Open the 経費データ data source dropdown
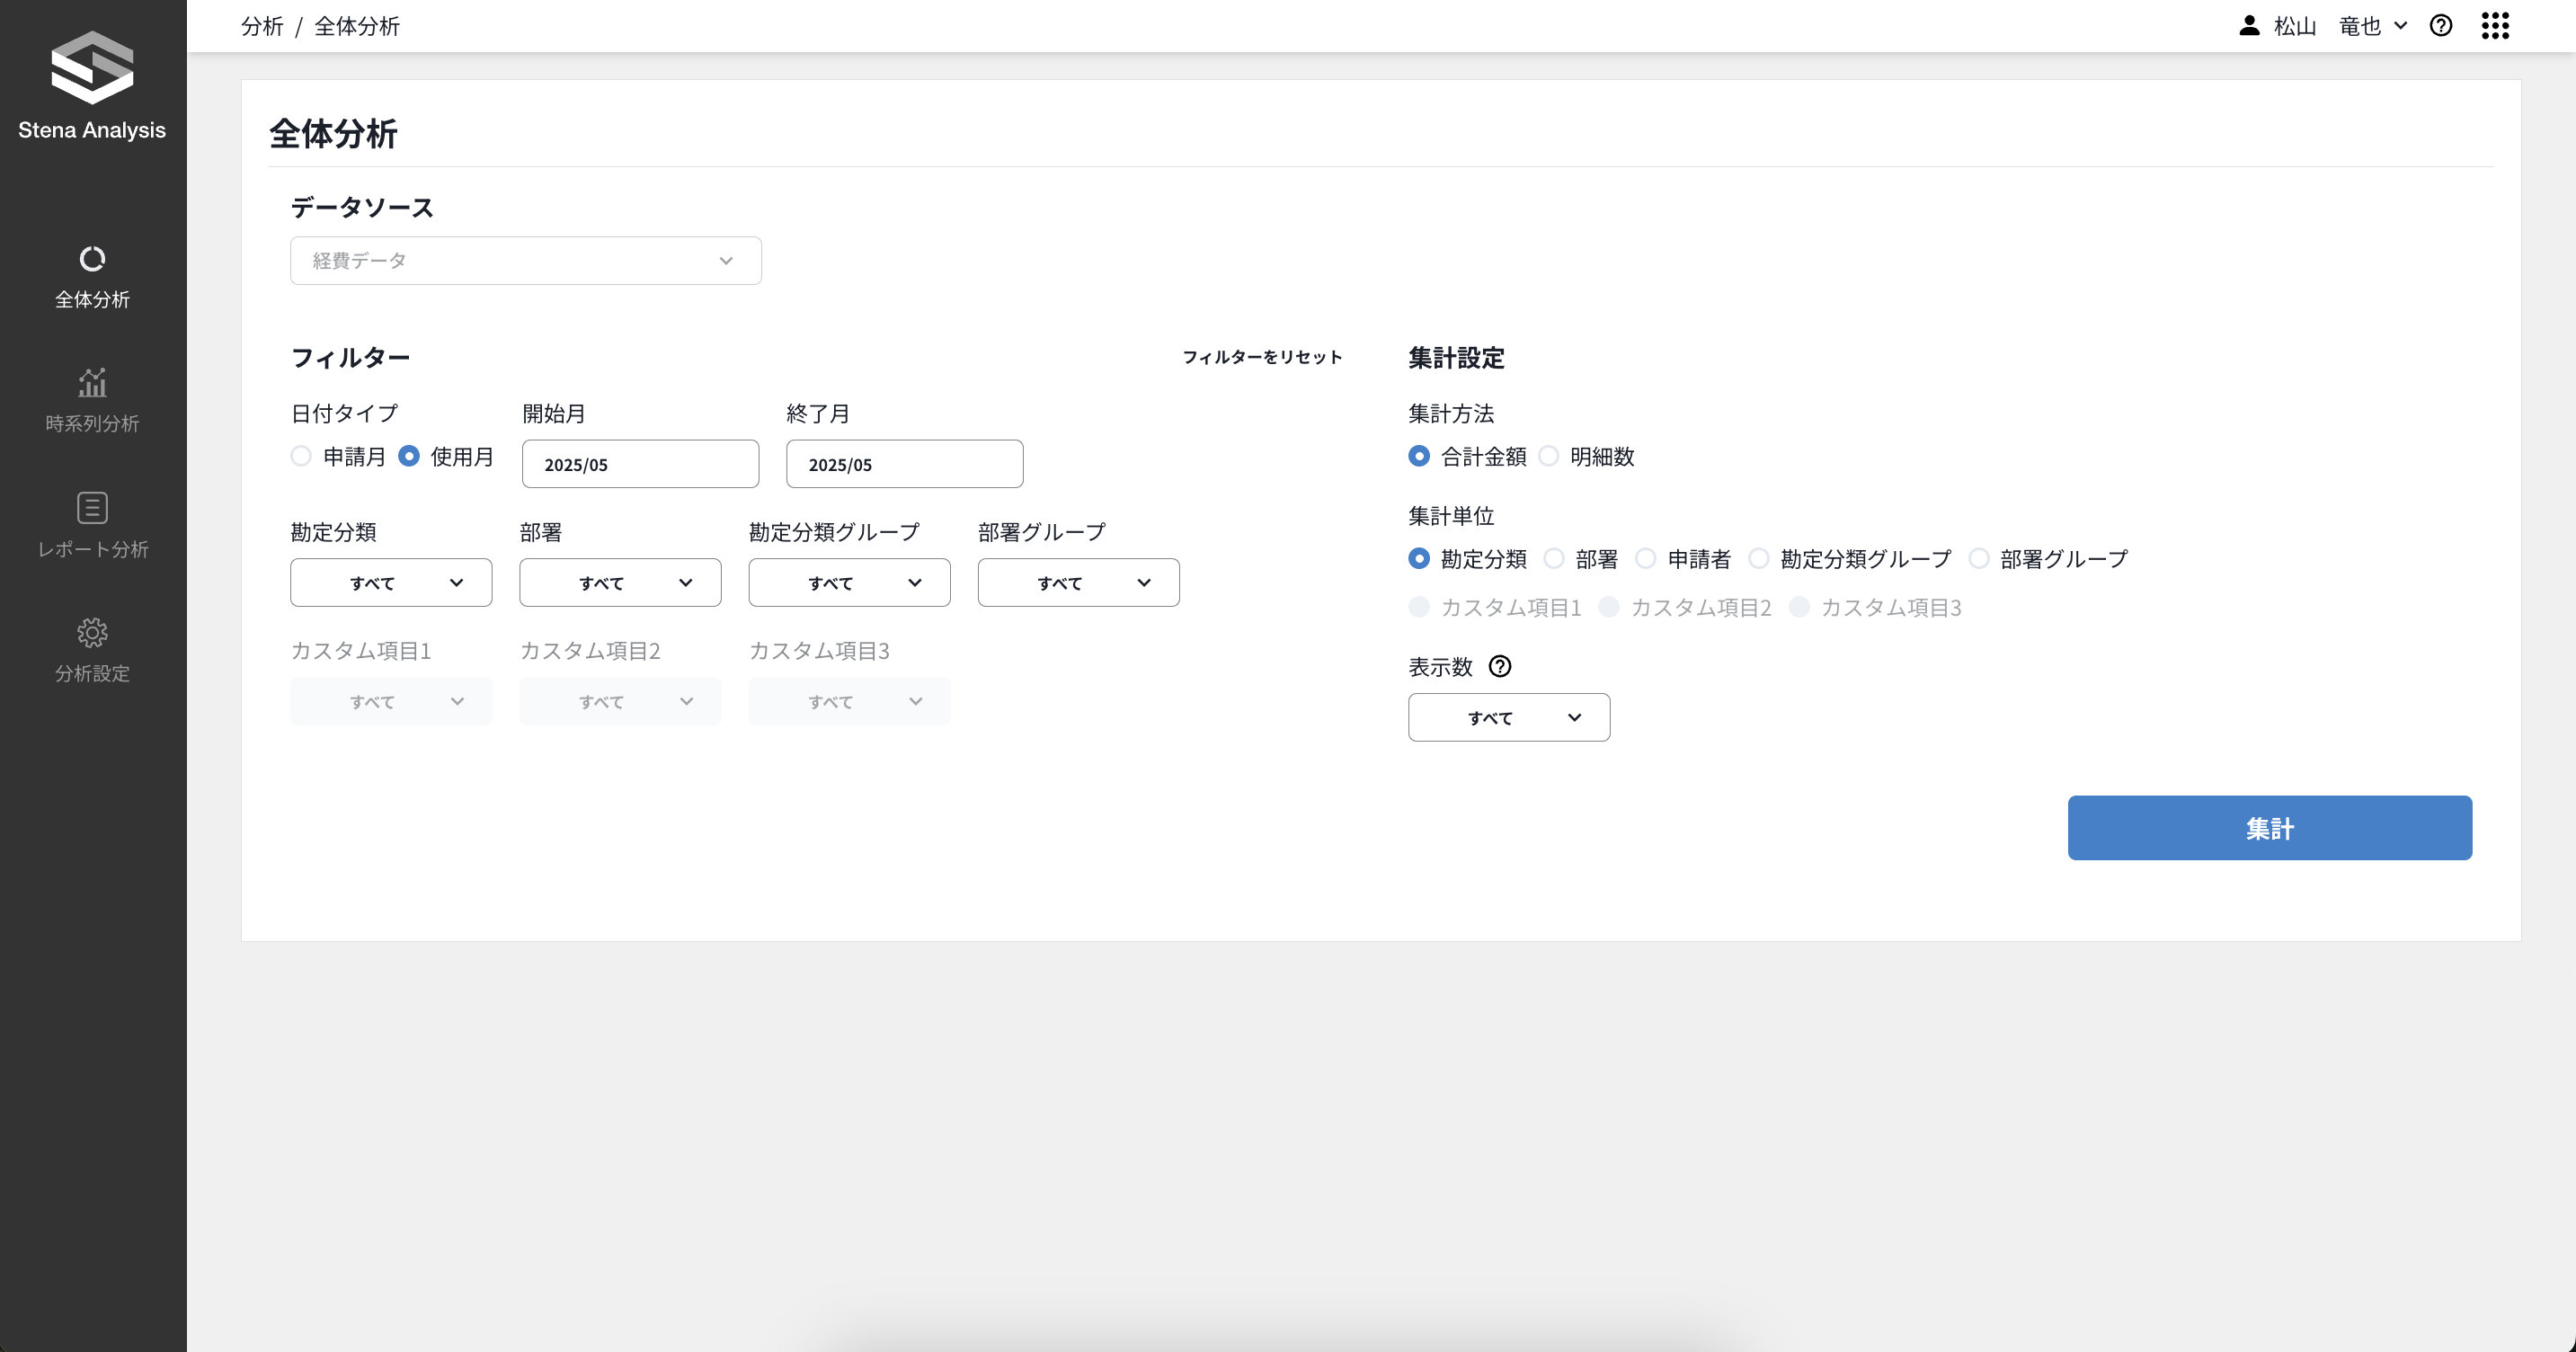Image resolution: width=2576 pixels, height=1352 pixels. (525, 261)
